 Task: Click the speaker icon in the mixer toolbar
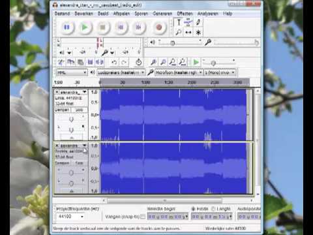point(153,42)
